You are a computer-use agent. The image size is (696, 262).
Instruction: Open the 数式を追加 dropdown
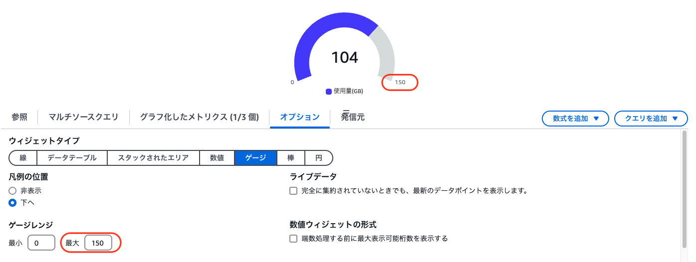[x=575, y=119]
